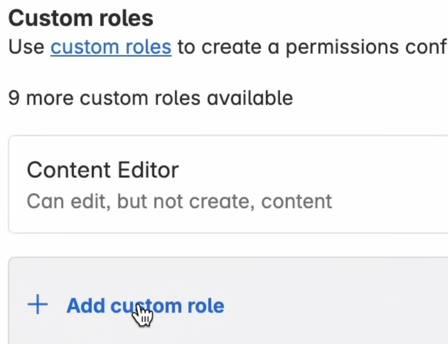Click the plus icon beside Add custom role

pos(37,306)
